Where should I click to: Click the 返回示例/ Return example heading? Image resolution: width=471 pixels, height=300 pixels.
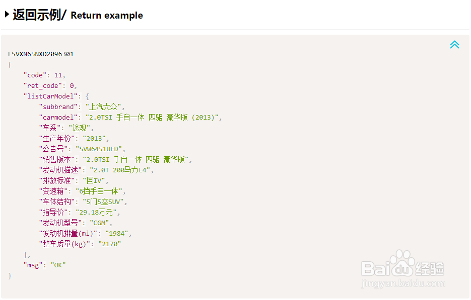coord(78,15)
